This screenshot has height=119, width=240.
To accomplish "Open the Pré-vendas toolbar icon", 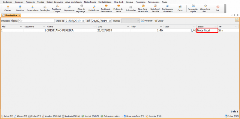I will (x=131, y=9).
